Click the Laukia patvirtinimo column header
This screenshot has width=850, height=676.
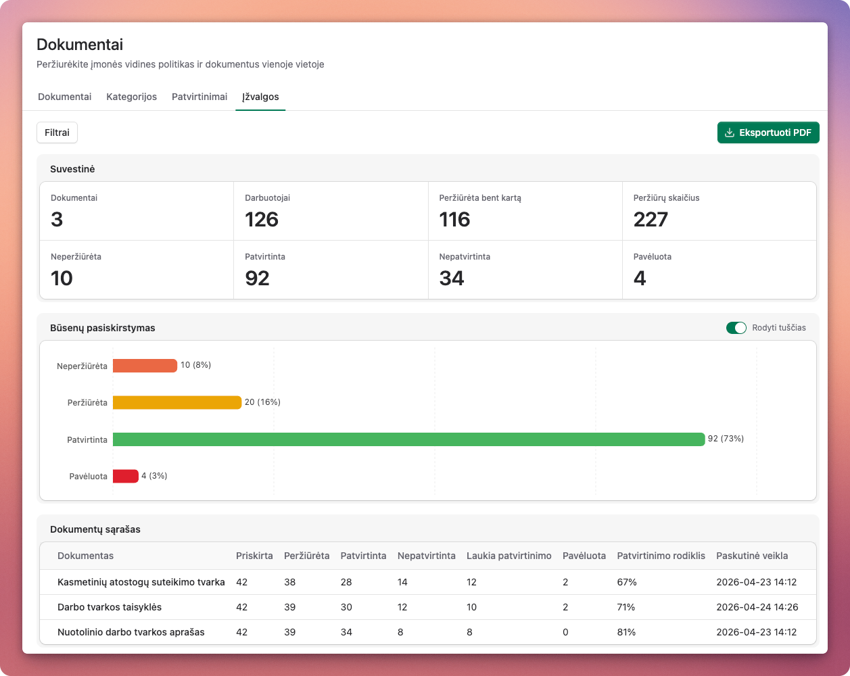509,556
